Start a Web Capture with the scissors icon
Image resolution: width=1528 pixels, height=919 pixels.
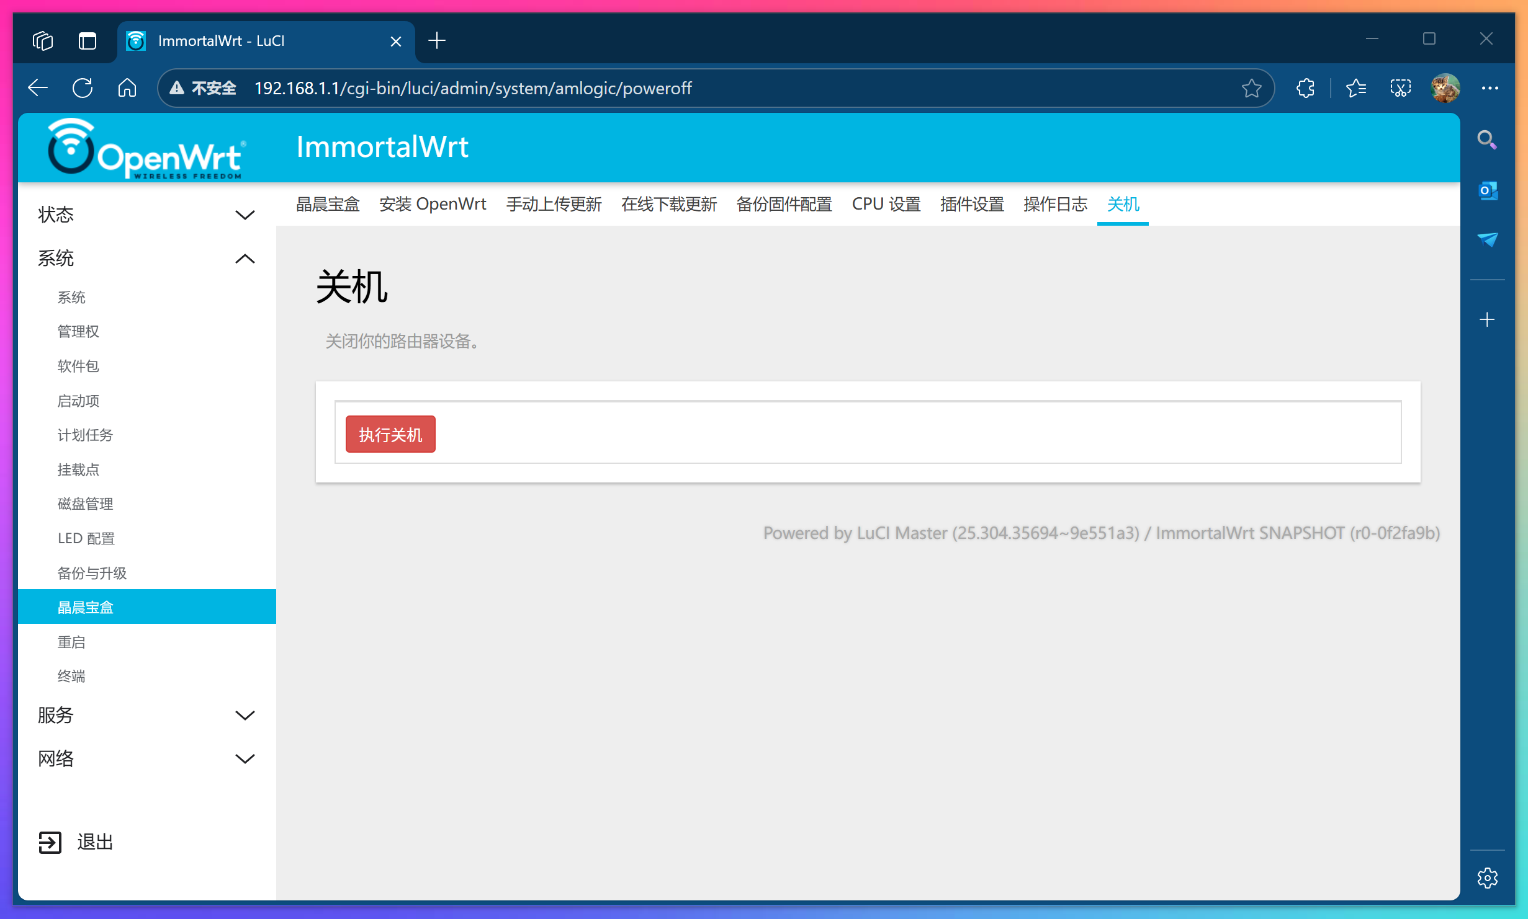click(x=1401, y=88)
